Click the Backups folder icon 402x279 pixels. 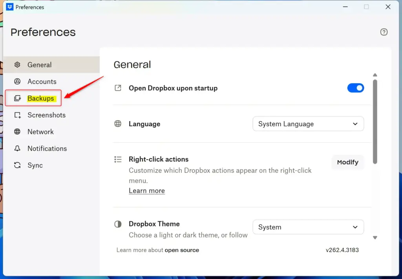coord(17,98)
